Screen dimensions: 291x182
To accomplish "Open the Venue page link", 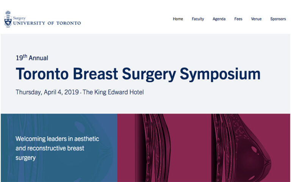I will tap(256, 19).
